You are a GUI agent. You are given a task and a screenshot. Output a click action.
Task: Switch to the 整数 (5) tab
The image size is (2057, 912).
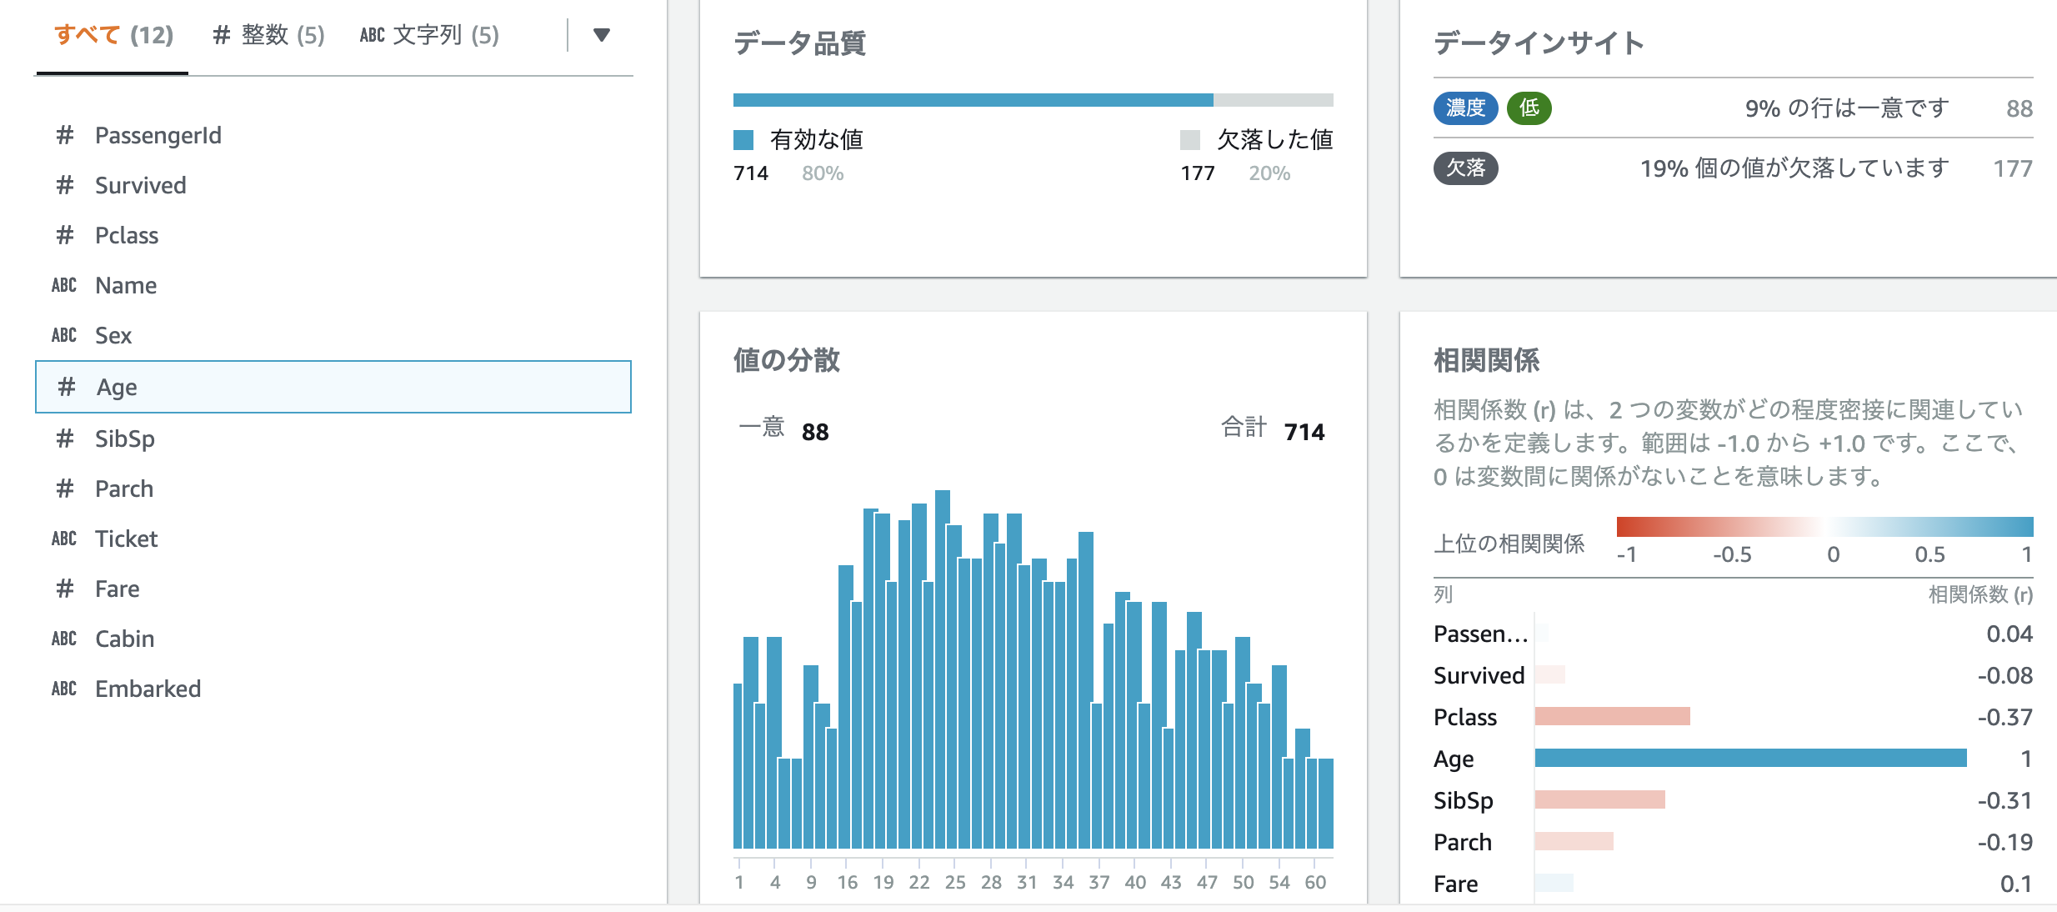268,35
